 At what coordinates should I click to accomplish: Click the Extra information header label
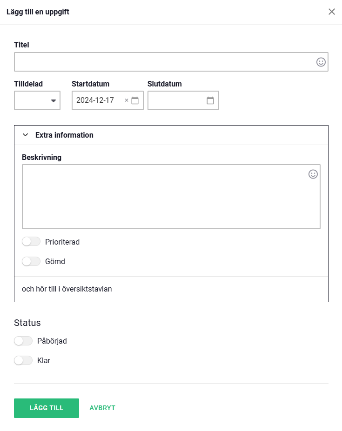pyautogui.click(x=64, y=135)
